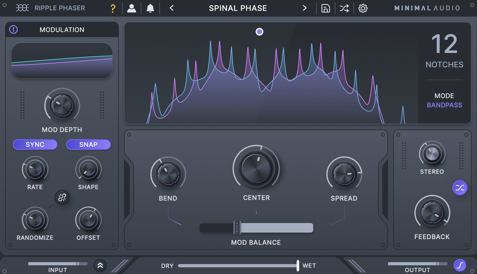
Task: Open help via the question mark icon
Action: [113, 8]
